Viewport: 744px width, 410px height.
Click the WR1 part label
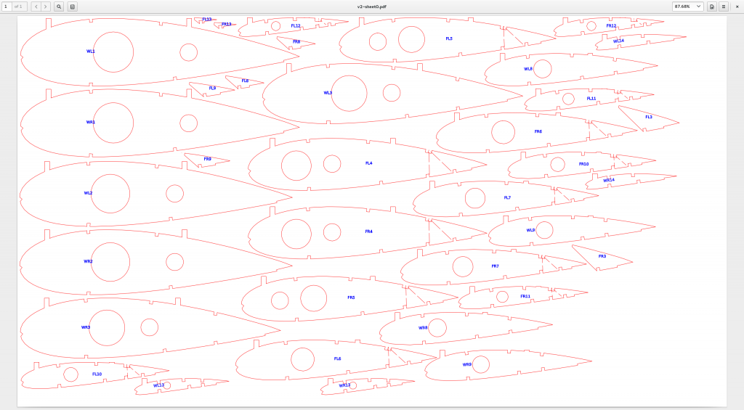click(x=91, y=122)
